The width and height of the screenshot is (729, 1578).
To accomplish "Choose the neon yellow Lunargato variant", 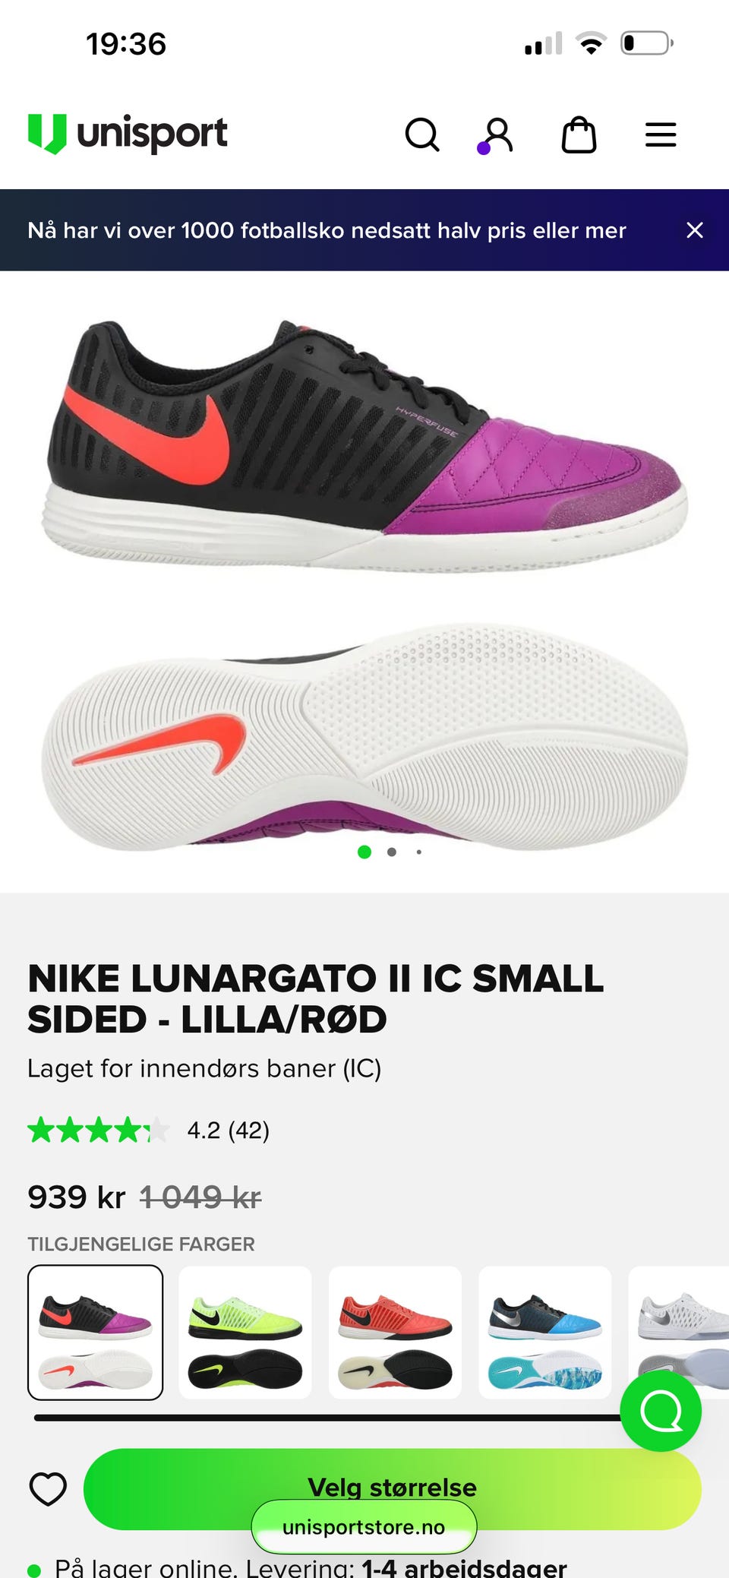I will click(x=245, y=1332).
